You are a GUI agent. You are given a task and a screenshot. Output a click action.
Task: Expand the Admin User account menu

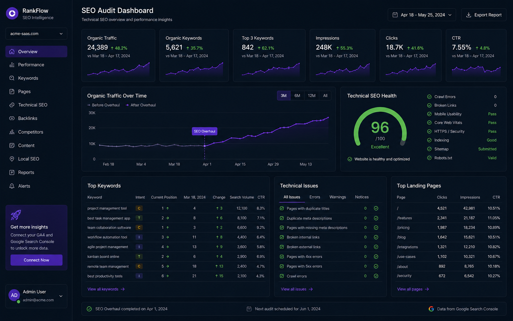pos(36,296)
